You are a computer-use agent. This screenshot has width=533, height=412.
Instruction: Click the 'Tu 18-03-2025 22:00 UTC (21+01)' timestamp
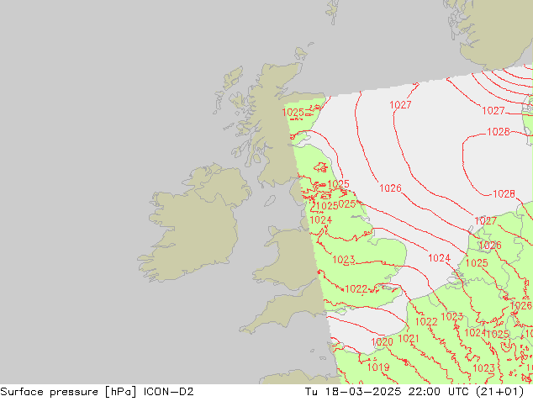(x=414, y=392)
